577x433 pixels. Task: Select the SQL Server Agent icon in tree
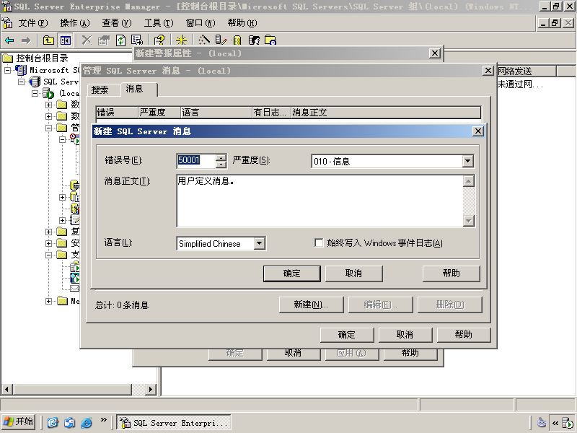tap(75, 139)
